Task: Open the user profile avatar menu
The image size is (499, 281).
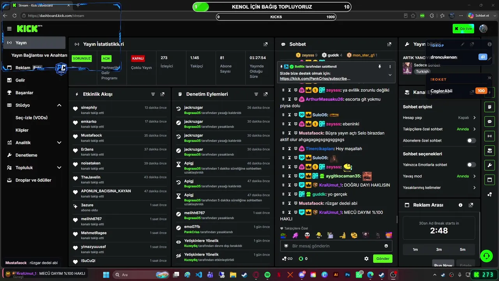Action: click(x=483, y=28)
